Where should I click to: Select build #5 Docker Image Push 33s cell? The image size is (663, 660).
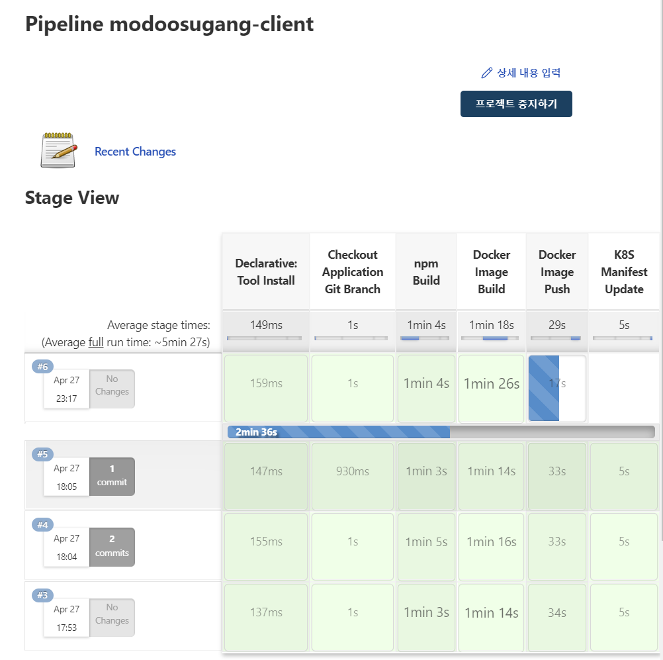(557, 476)
